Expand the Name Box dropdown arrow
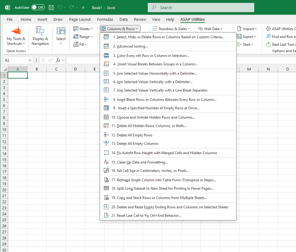This screenshot has height=252, width=296. pos(30,60)
